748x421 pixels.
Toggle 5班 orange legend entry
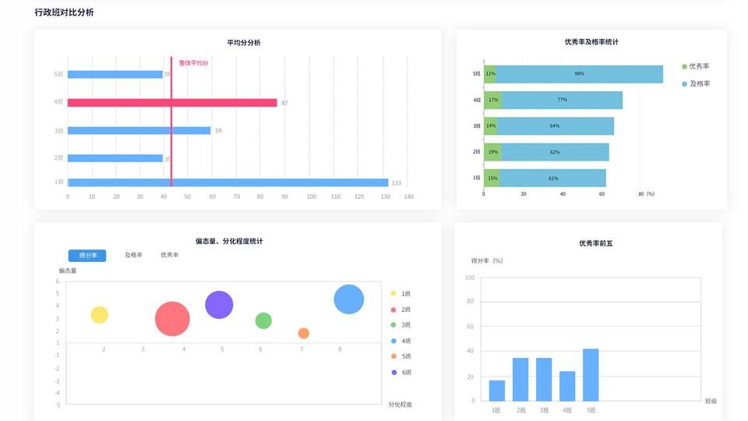coord(400,356)
